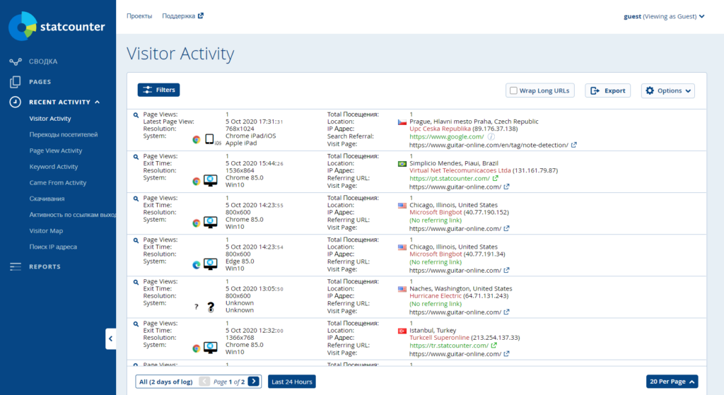Open Проекты in the top navigation
This screenshot has height=395, width=724.
[x=139, y=16]
